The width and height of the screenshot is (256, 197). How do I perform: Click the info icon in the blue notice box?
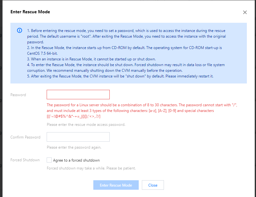point(19,30)
